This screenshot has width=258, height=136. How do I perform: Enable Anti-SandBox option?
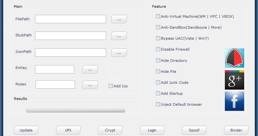[x=158, y=27]
